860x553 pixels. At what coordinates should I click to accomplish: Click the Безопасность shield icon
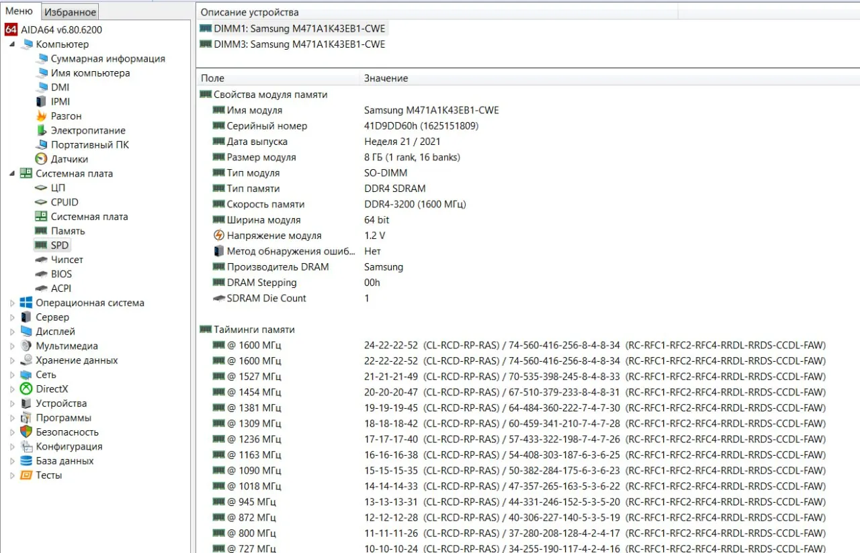[x=26, y=432]
